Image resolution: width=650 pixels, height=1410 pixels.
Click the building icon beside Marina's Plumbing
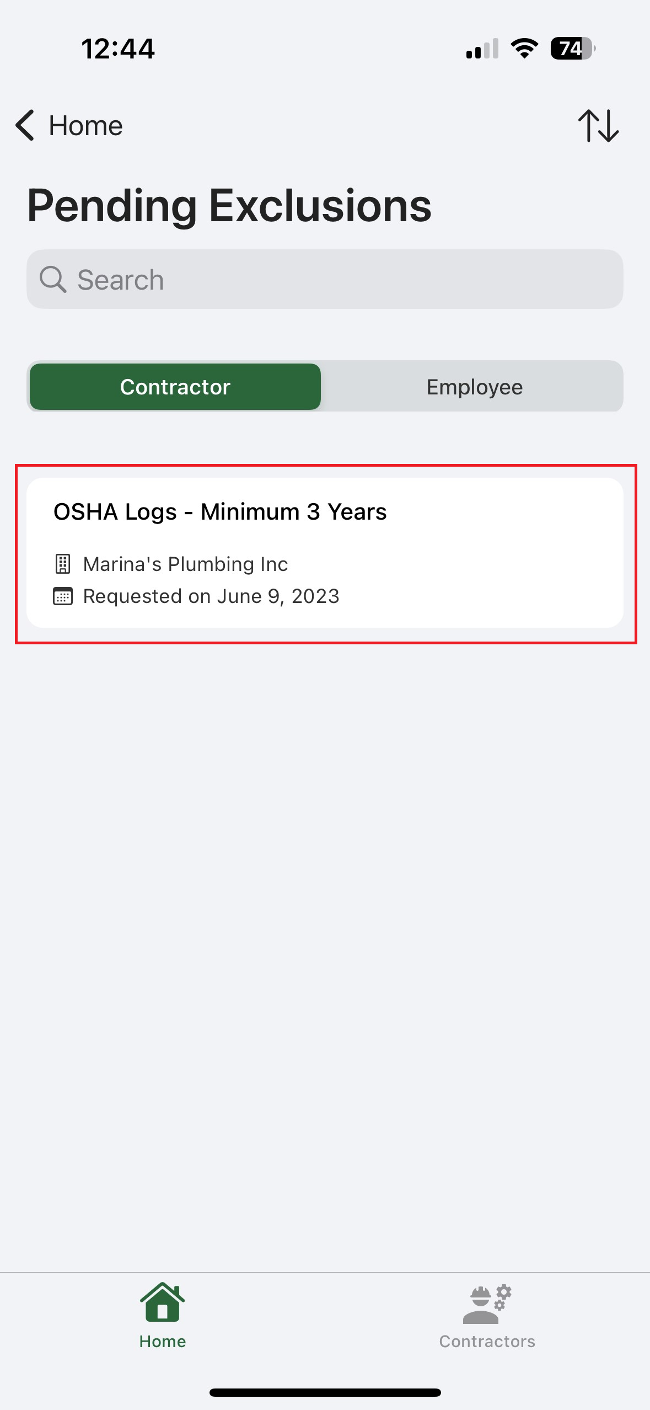point(63,564)
